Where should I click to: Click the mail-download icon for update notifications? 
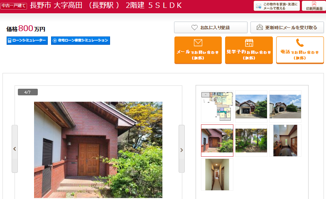[260, 27]
